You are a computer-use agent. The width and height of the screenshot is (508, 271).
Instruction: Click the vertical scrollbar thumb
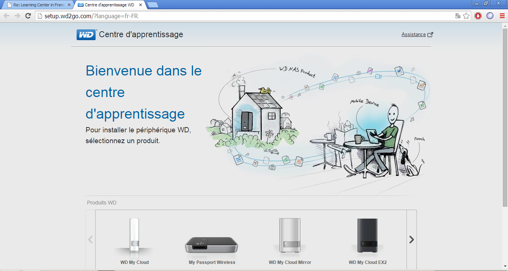pos(505,117)
